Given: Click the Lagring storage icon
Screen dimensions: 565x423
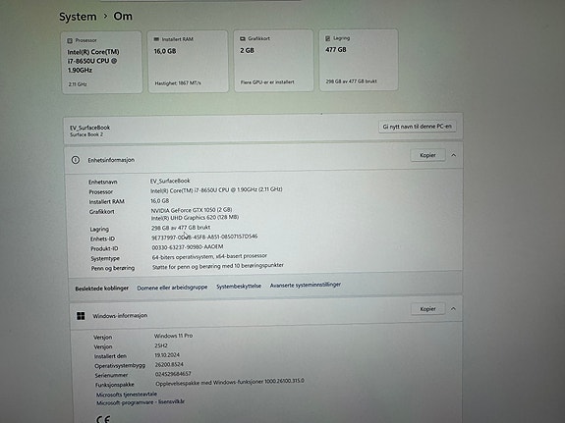Looking at the screenshot, I should point(328,38).
